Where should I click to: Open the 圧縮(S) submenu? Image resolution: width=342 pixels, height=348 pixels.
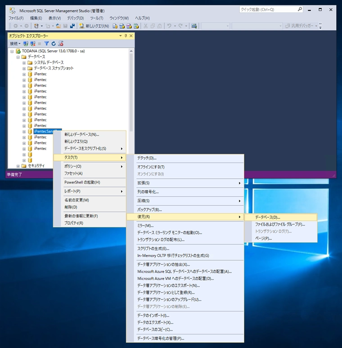click(x=185, y=201)
